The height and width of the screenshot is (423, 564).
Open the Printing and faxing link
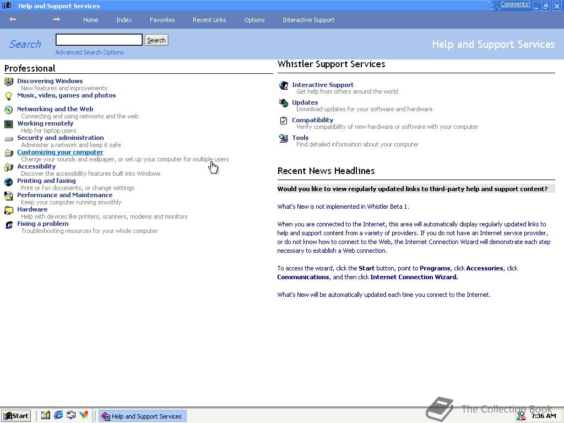click(x=46, y=181)
